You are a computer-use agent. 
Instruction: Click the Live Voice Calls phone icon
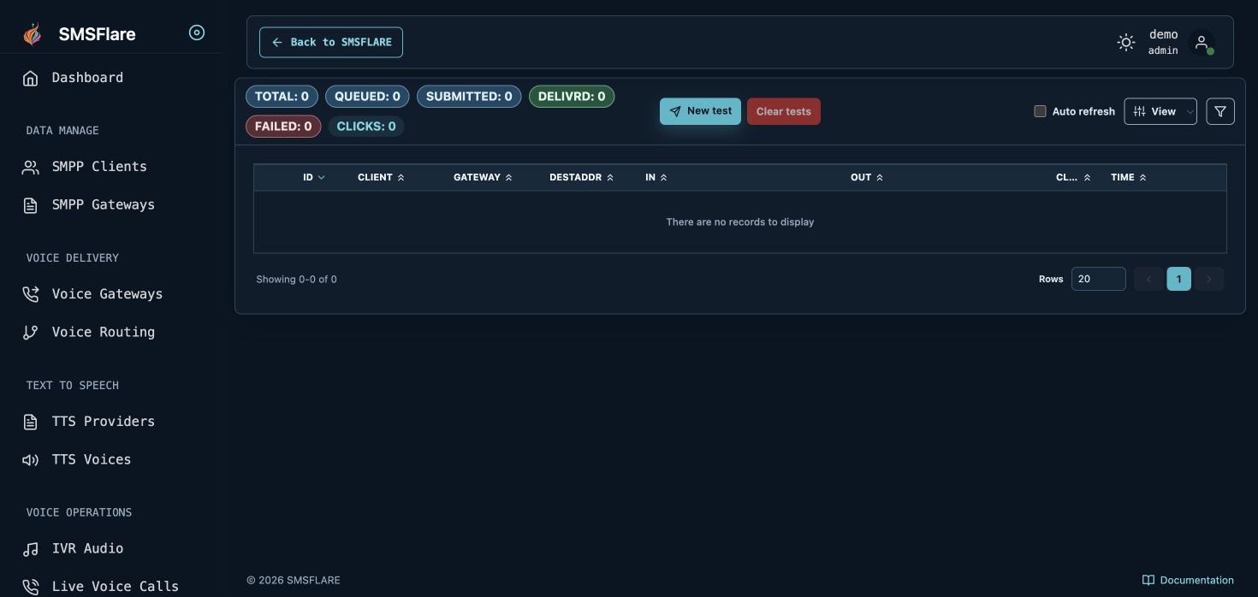[31, 587]
